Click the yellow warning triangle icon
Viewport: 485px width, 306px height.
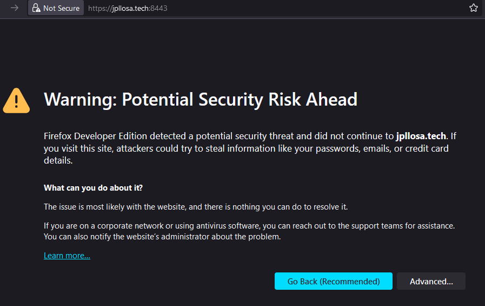point(17,100)
